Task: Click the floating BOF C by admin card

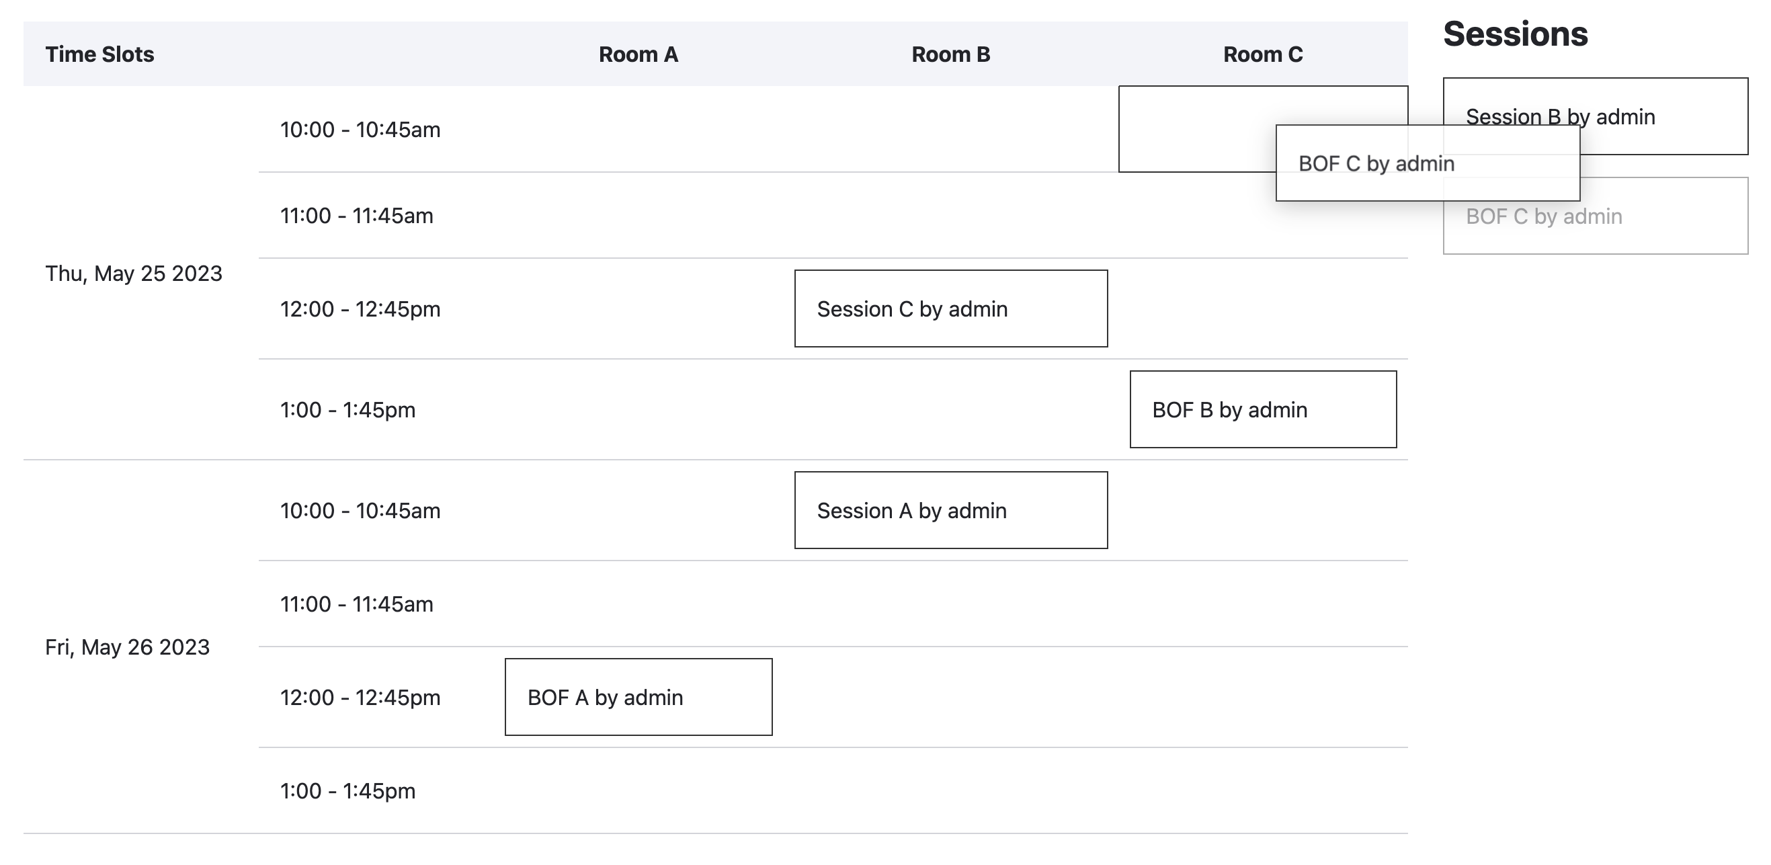Action: click(x=1428, y=163)
